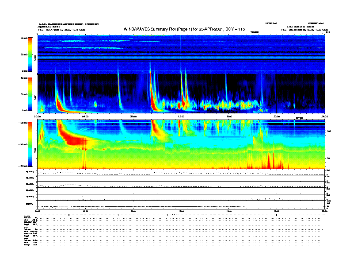Click 12:00 on the axis under the RAD1 spectrogram
This screenshot has width=350, height=271.
(x=181, y=116)
